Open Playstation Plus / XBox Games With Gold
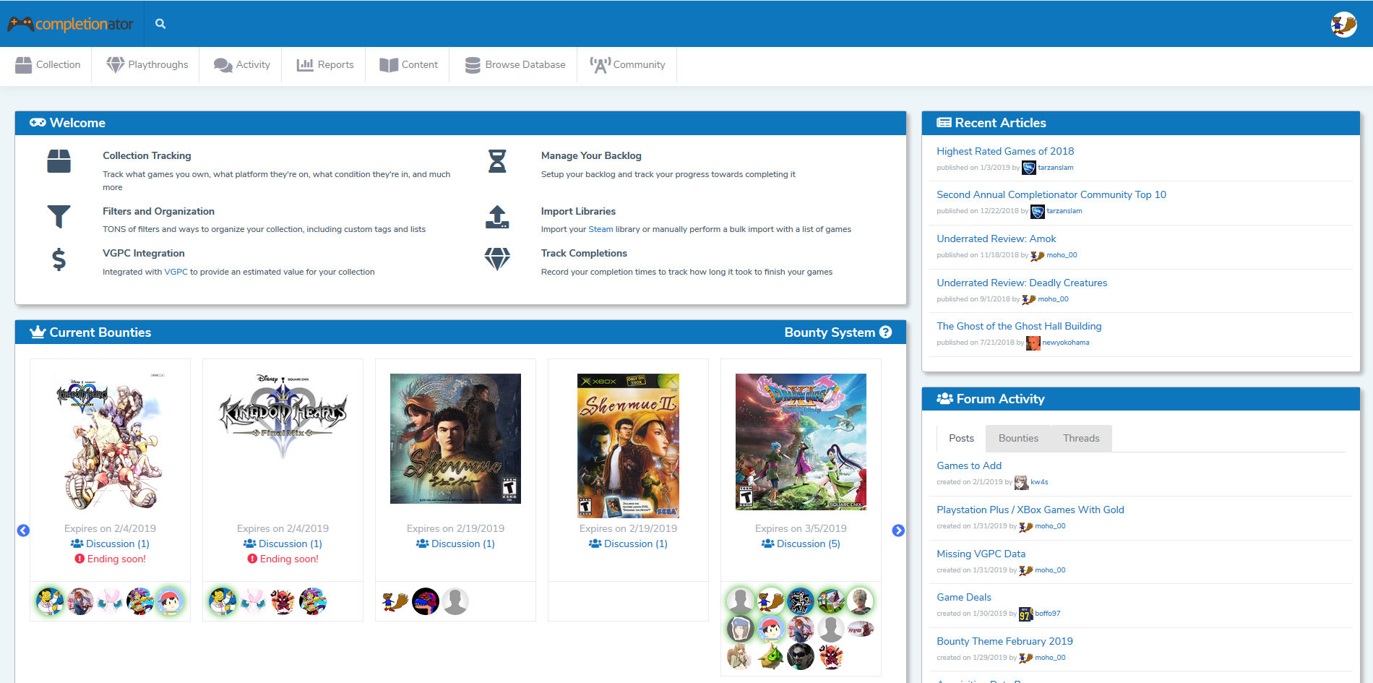The width and height of the screenshot is (1373, 683). [1030, 510]
